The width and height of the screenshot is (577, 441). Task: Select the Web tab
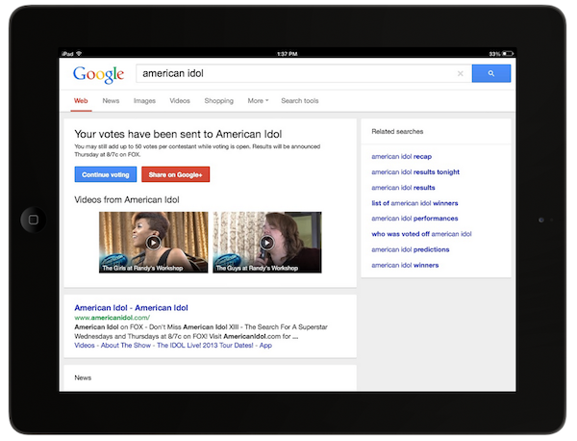pyautogui.click(x=81, y=100)
